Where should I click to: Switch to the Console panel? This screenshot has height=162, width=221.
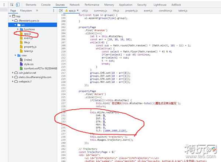click(46, 5)
